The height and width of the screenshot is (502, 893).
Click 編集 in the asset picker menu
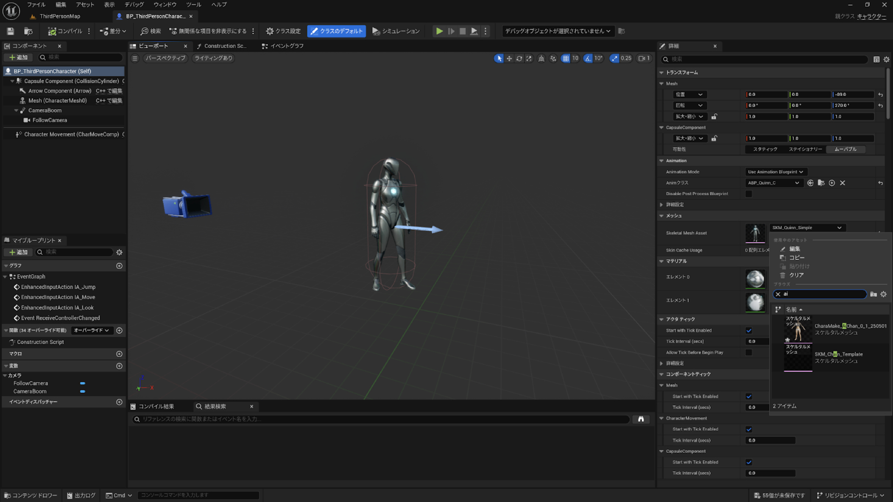point(794,249)
